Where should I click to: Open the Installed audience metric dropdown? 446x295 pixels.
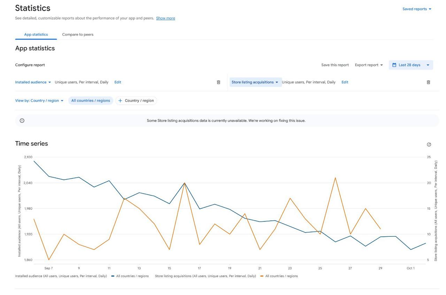[x=33, y=82]
